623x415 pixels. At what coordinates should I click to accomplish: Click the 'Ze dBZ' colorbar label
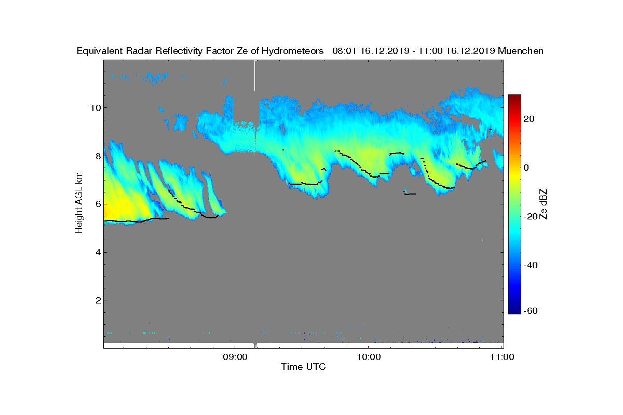[x=544, y=204]
